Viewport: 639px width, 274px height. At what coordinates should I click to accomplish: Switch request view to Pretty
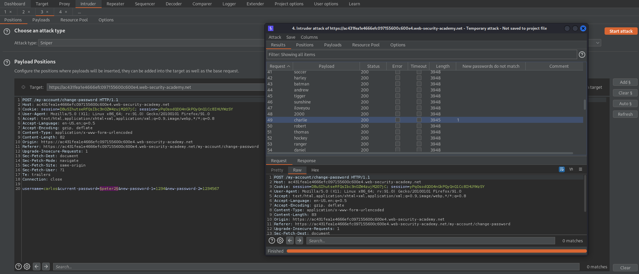pyautogui.click(x=277, y=170)
